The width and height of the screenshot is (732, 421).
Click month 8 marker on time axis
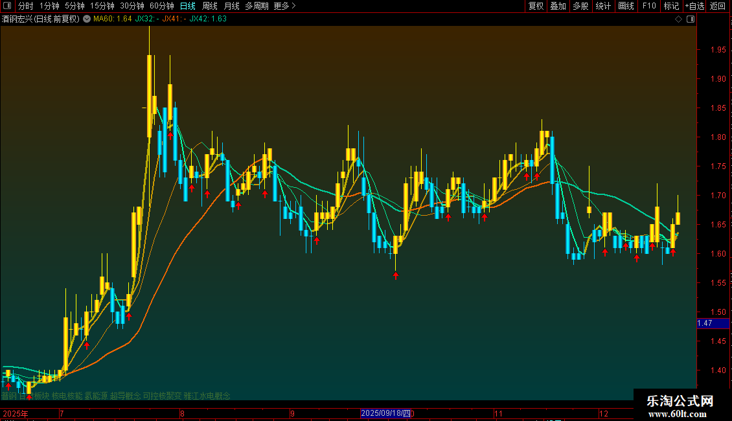[x=182, y=413]
